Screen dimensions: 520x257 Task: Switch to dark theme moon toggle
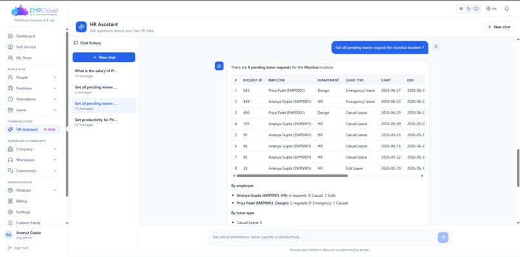coord(468,9)
